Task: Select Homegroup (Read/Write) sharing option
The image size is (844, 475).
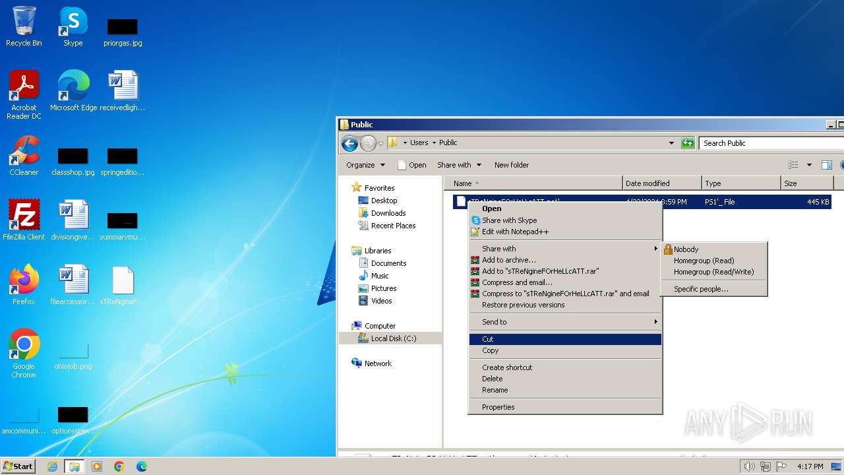Action: click(714, 272)
